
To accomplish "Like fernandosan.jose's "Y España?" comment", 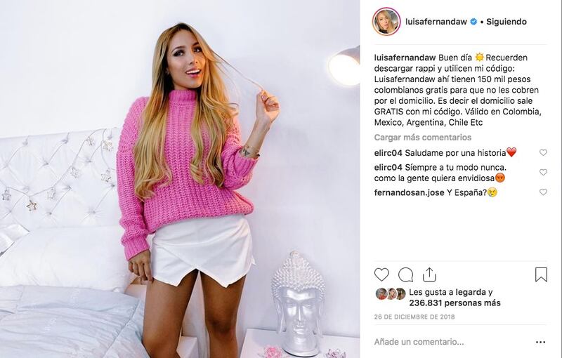I will pos(543,192).
